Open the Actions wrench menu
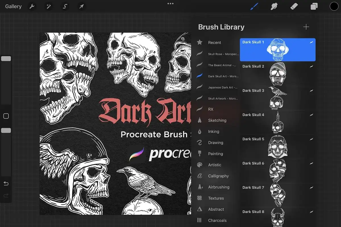This screenshot has width=341, height=227. tap(32, 6)
